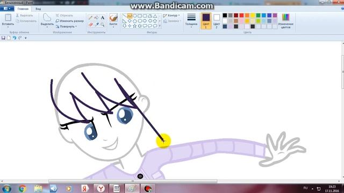Click the RU language indicator in tray
The height and width of the screenshot is (193, 344).
tap(305, 188)
